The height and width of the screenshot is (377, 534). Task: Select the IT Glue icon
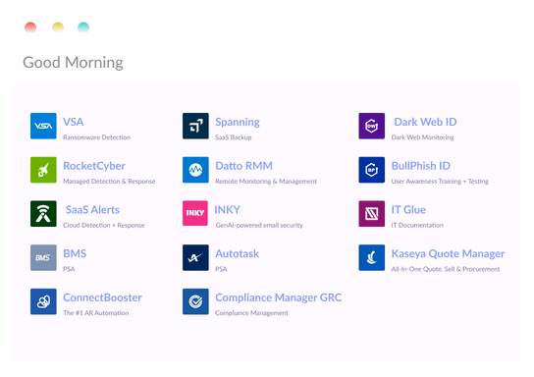point(372,213)
